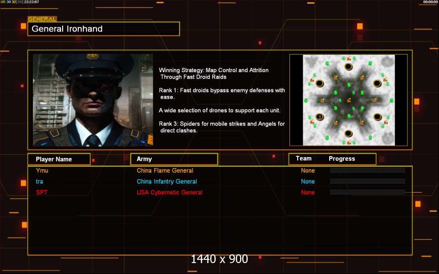Select the bottommost start position circle on minimap
The width and height of the screenshot is (439, 274).
(348, 133)
